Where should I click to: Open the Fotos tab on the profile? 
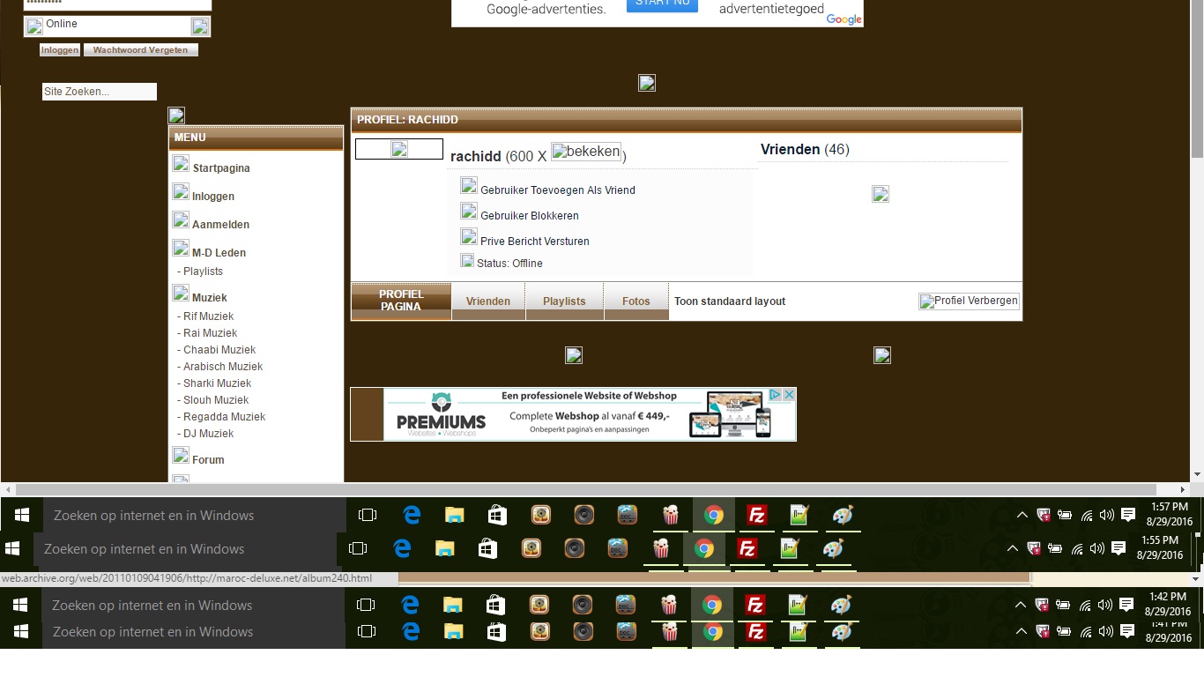(635, 301)
